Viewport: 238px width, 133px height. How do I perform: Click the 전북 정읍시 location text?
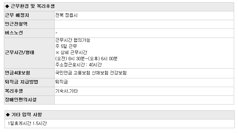[66, 15]
